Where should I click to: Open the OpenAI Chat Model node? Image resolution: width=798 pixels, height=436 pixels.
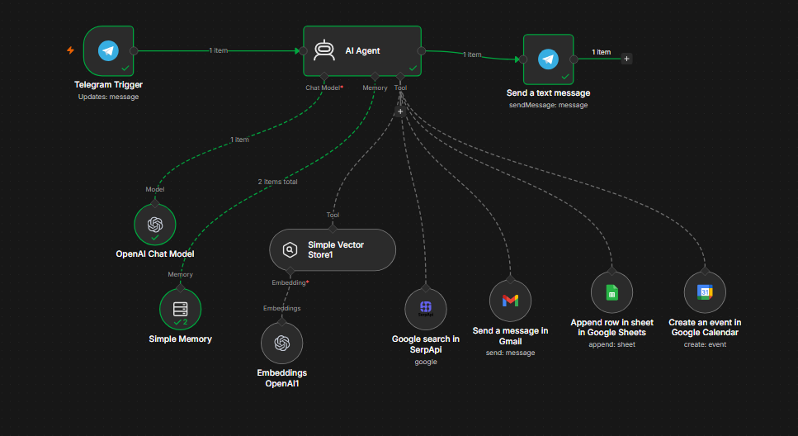pyautogui.click(x=155, y=225)
